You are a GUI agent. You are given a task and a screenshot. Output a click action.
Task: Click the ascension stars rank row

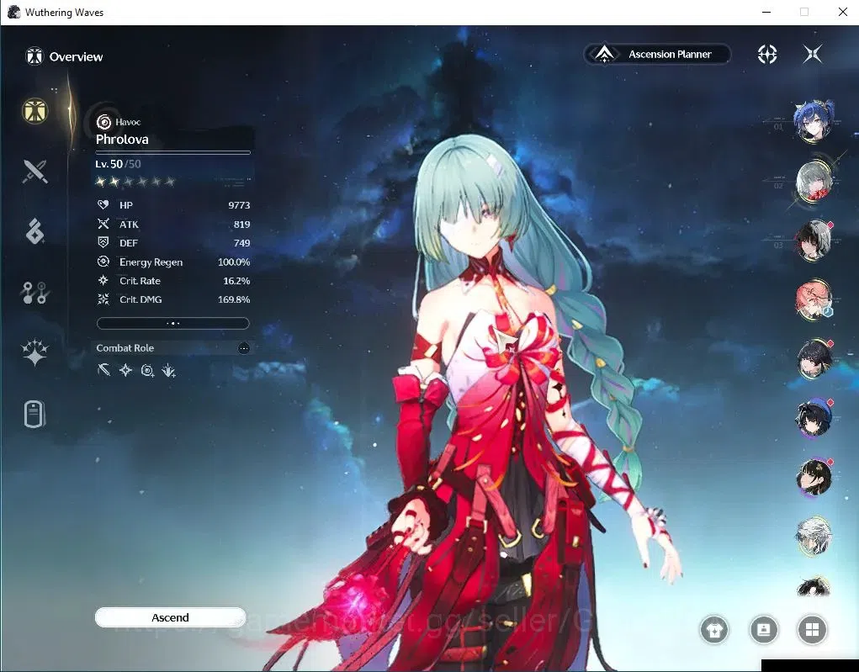135,182
